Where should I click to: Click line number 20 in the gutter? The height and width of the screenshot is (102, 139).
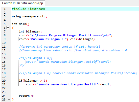[4, 81]
